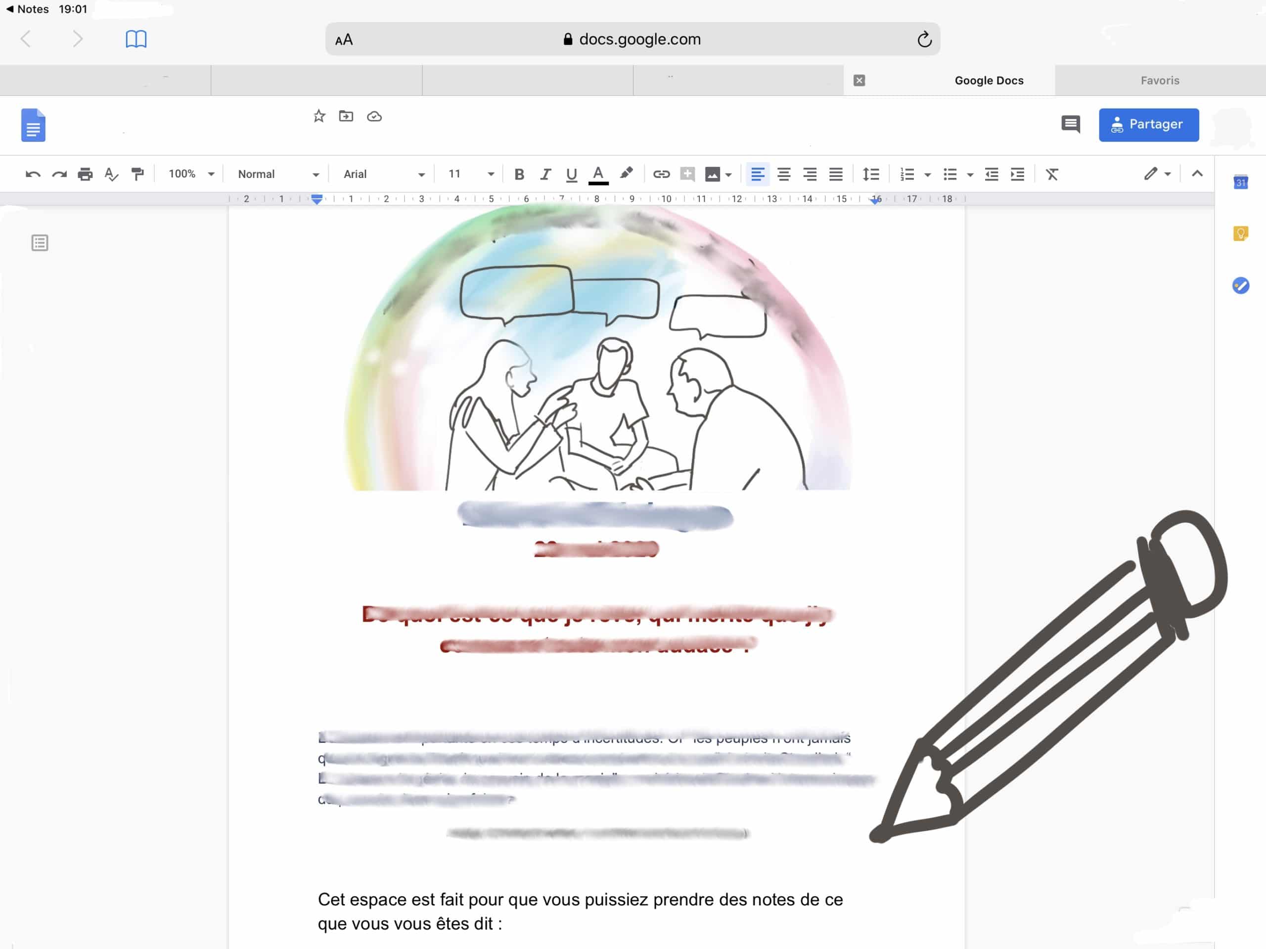Click the Undo arrow icon
This screenshot has height=949, width=1266.
point(33,174)
